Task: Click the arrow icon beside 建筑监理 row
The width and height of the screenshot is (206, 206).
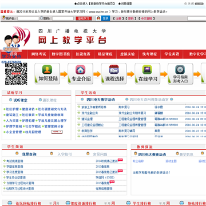Action: tap(79, 118)
